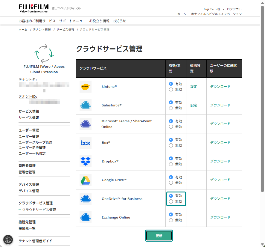Click the 更新 button

click(x=159, y=236)
